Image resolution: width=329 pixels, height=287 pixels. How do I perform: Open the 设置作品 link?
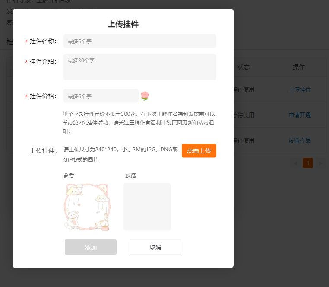pos(300,140)
